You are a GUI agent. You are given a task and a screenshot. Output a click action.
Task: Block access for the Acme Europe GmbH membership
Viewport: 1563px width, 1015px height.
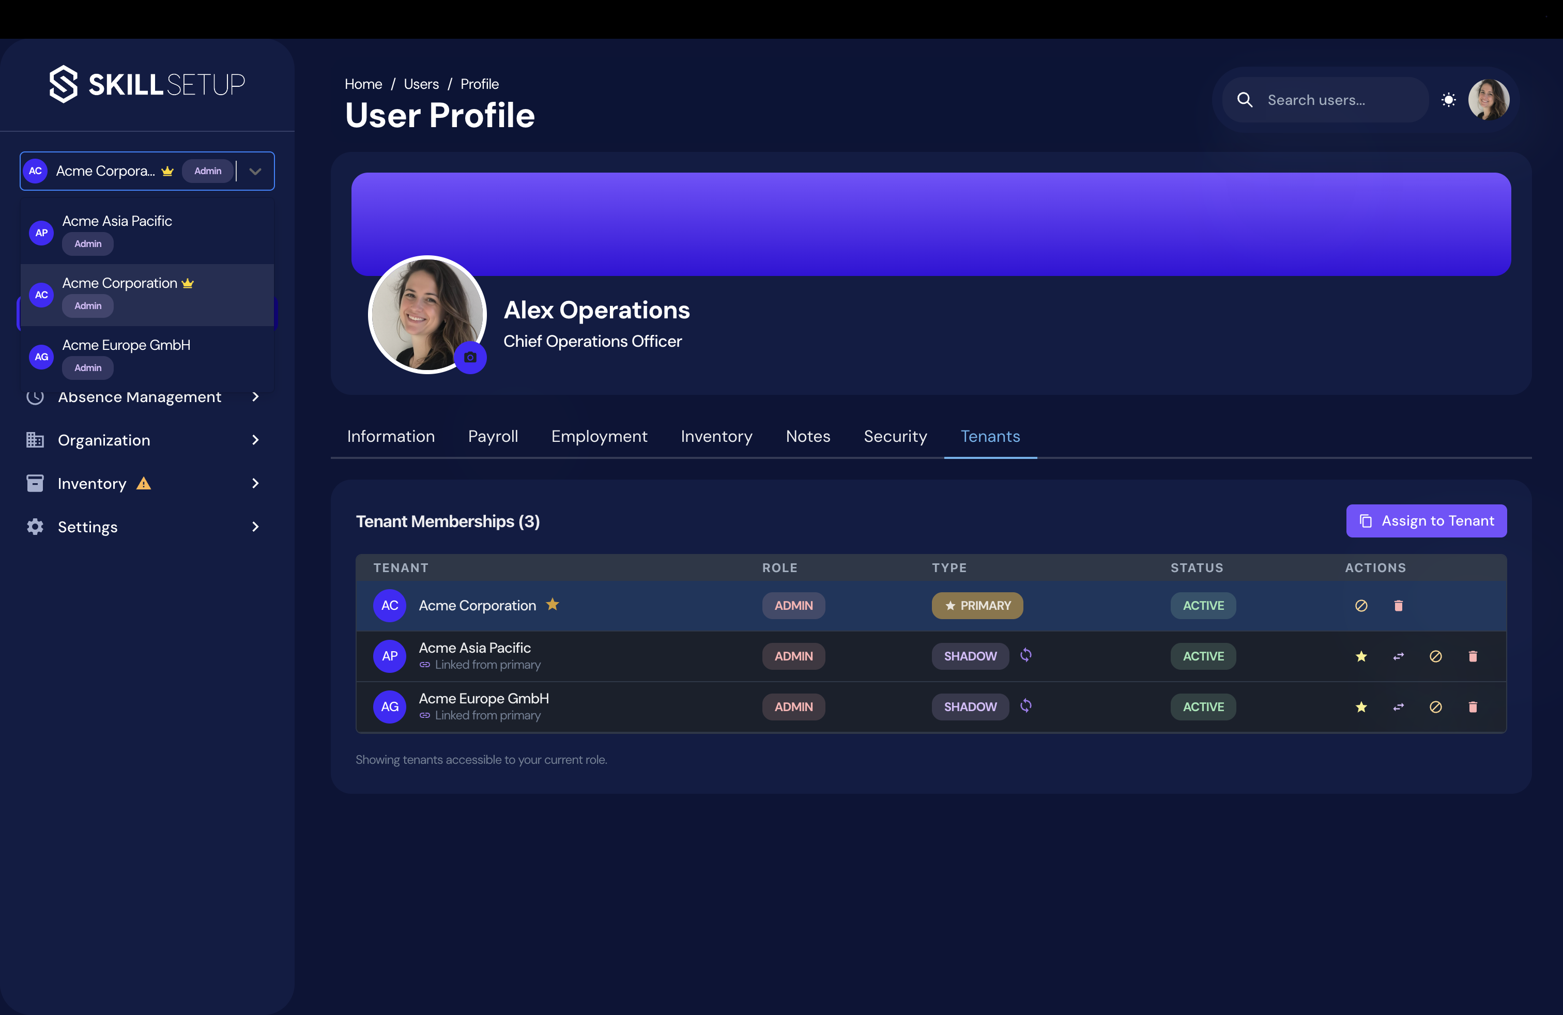[x=1436, y=707]
